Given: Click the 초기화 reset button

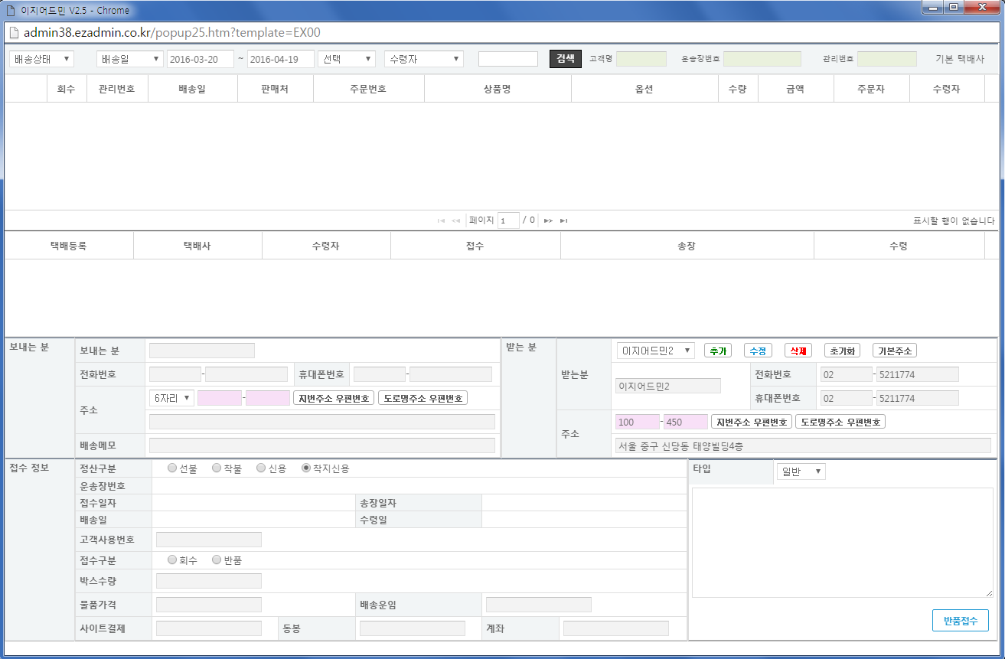Looking at the screenshot, I should 843,351.
